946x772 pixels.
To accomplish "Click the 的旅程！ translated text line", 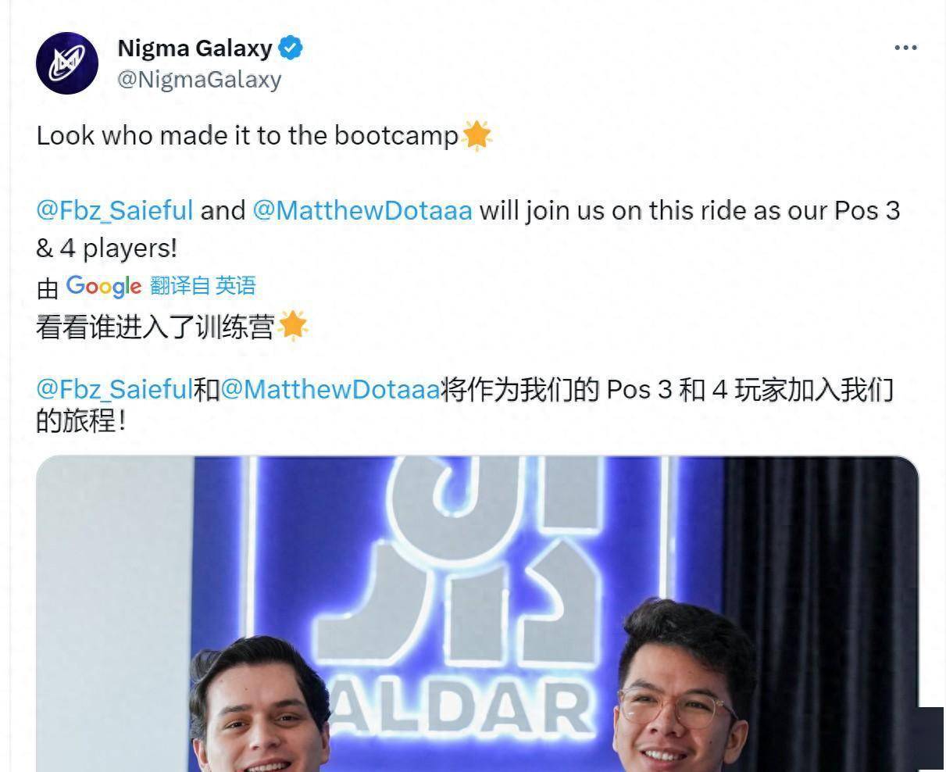I will click(x=81, y=422).
